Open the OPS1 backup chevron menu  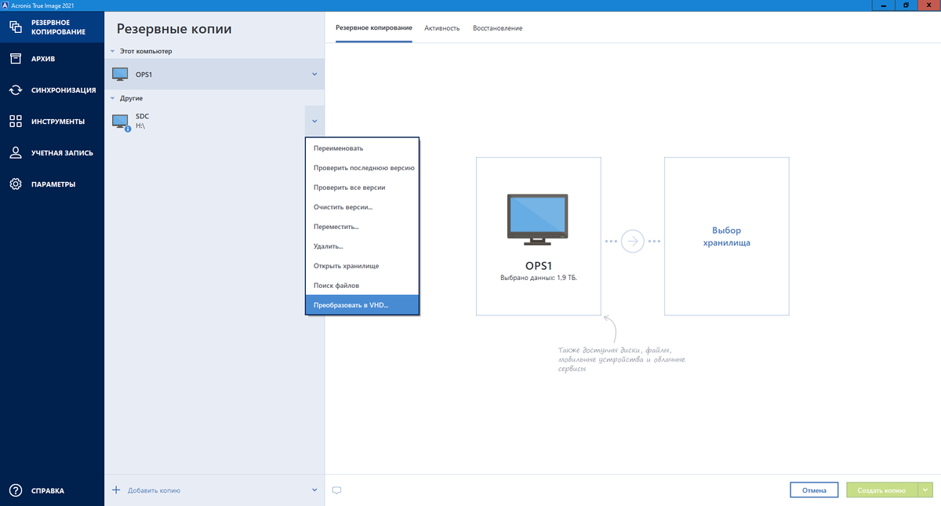pos(314,75)
